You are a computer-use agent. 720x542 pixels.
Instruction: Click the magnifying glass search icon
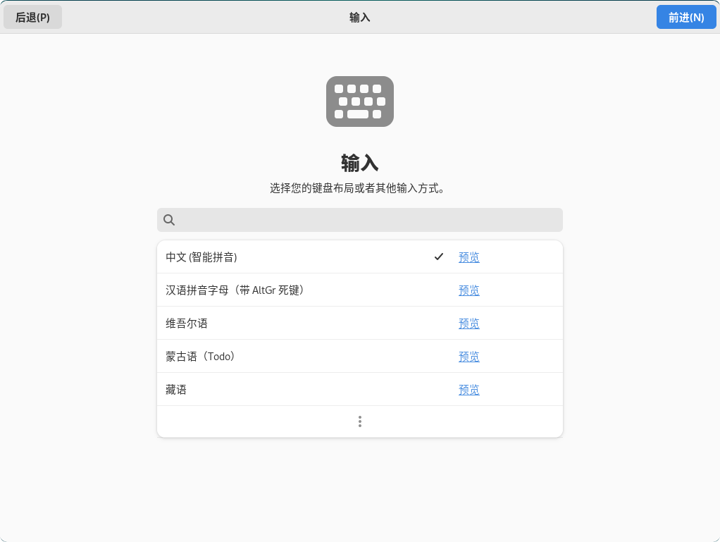pyautogui.click(x=168, y=220)
